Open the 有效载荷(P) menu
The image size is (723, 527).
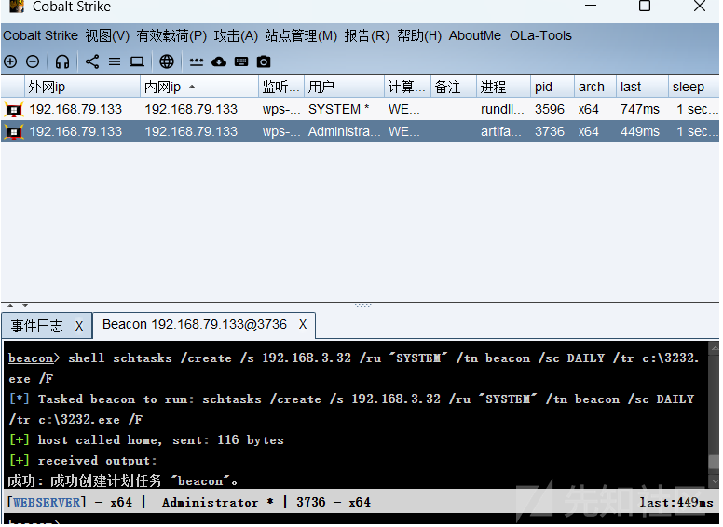171,35
